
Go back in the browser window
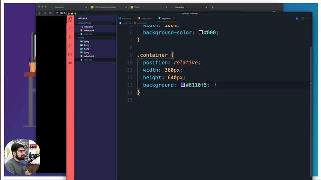point(40,13)
